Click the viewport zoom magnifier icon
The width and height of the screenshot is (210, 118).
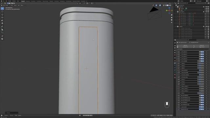(x=172, y=15)
